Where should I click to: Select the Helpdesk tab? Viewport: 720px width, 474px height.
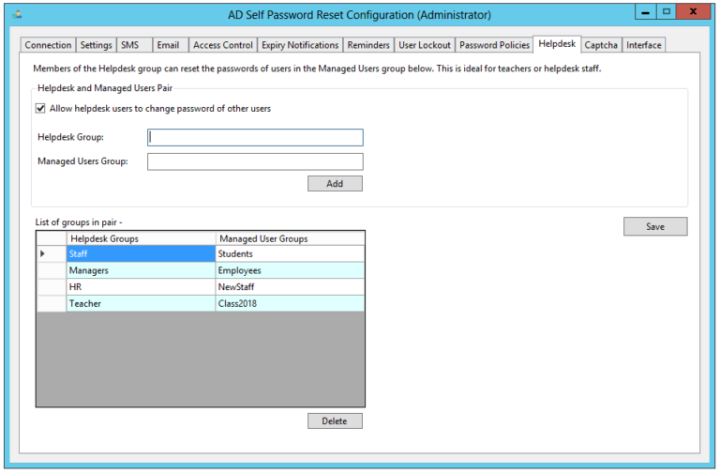tap(557, 44)
